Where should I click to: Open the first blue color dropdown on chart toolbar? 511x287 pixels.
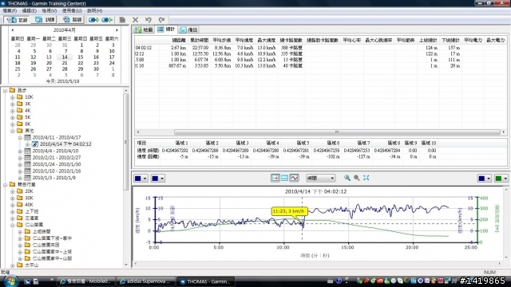pyautogui.click(x=141, y=179)
